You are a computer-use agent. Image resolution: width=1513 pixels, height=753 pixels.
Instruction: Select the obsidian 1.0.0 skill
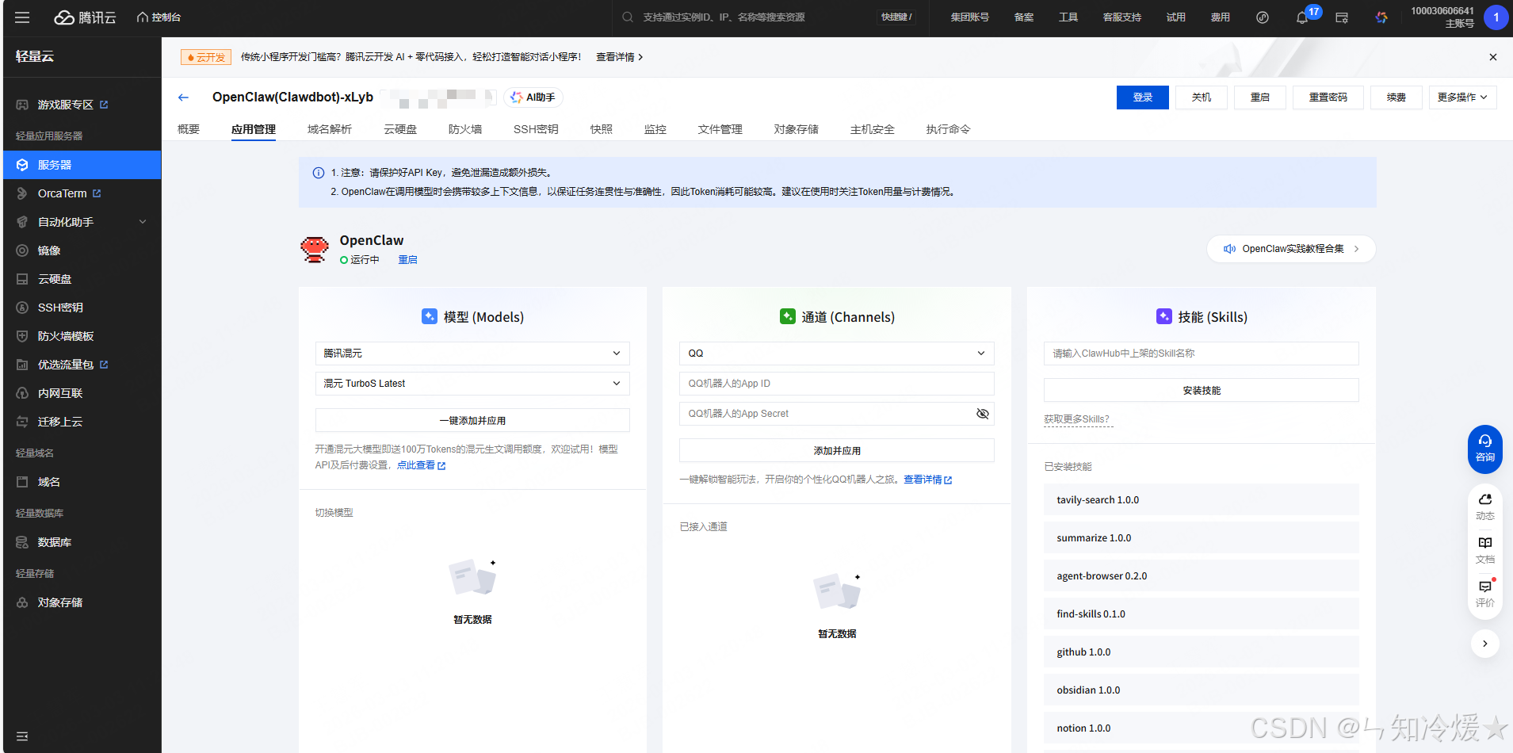coord(1202,690)
